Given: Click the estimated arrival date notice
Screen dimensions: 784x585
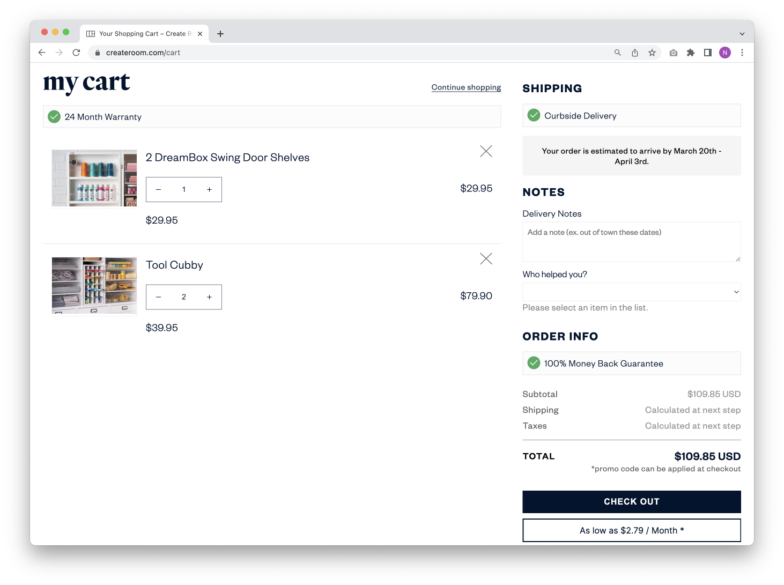Looking at the screenshot, I should pos(632,156).
